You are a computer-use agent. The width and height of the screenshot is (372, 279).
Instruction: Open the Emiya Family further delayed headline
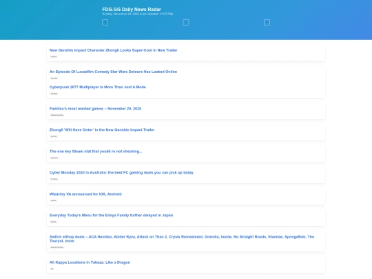112,215
